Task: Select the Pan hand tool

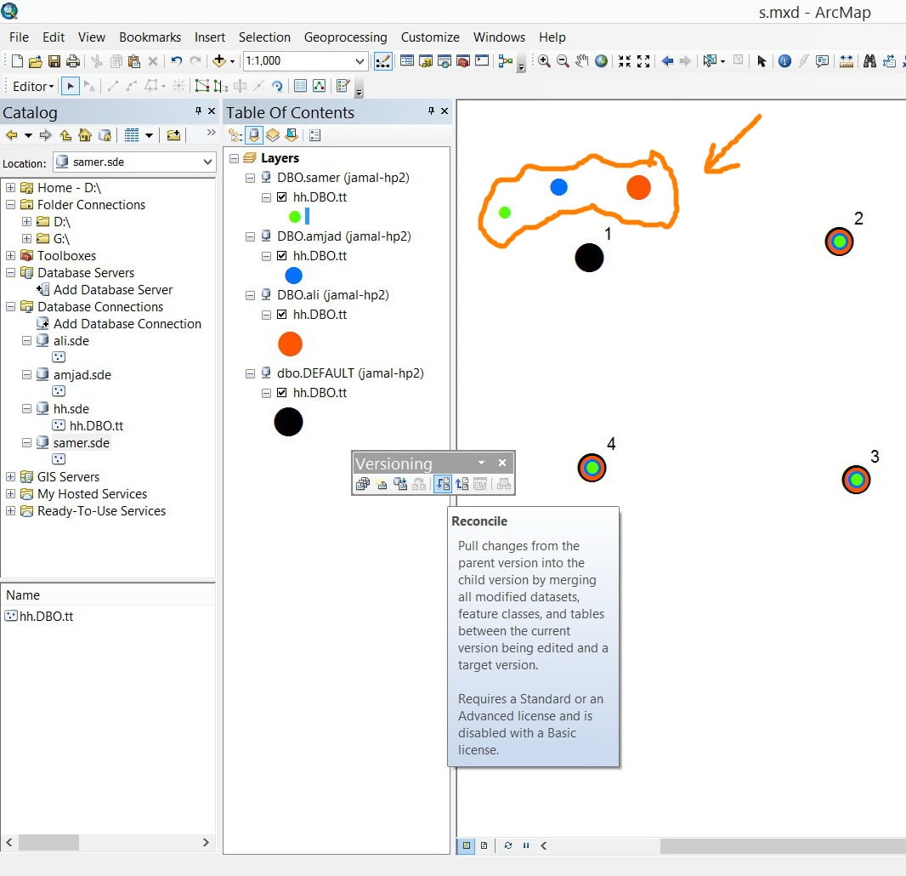Action: click(x=582, y=60)
